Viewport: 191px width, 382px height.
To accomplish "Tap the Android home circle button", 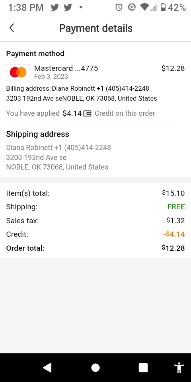I will click(95, 368).
